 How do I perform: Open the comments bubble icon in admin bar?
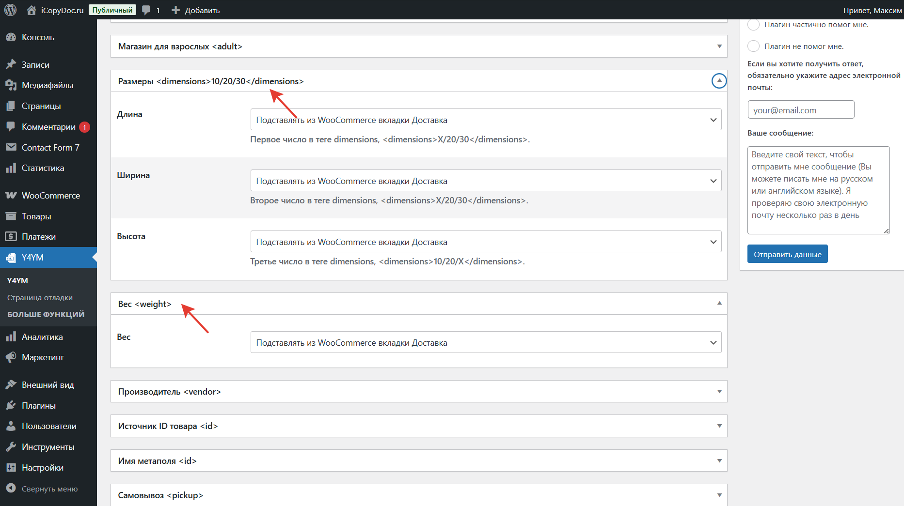146,10
